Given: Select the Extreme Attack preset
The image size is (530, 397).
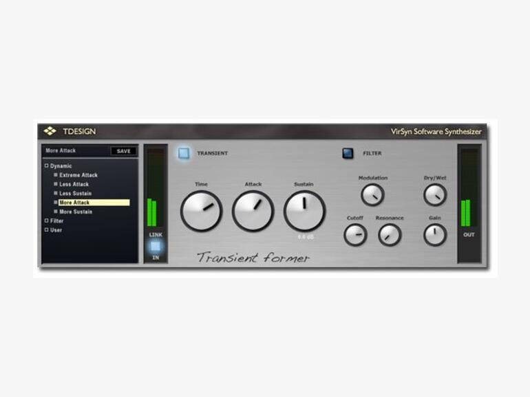Looking at the screenshot, I should pos(78,175).
